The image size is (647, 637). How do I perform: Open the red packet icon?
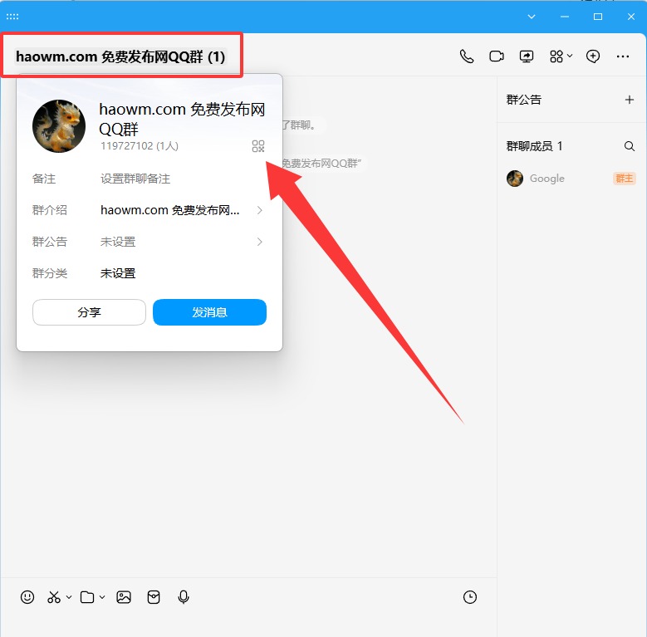154,597
